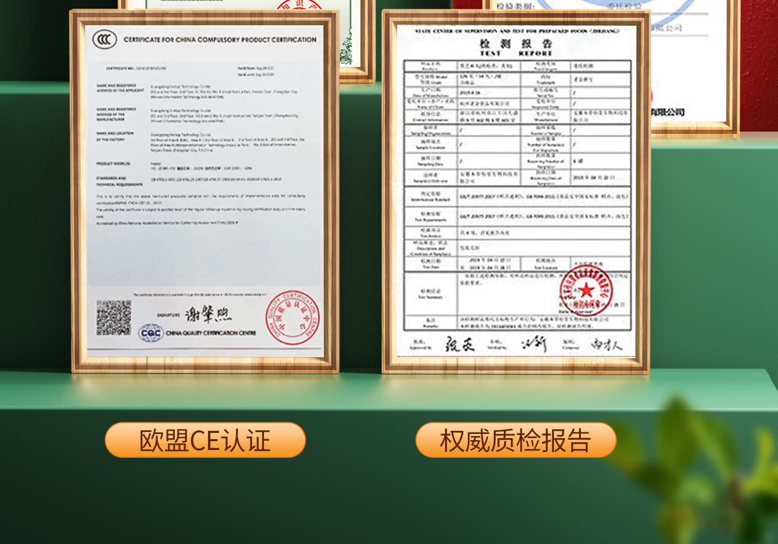Click the CCC logo on the certificate
This screenshot has height=544, width=778.
[x=104, y=39]
